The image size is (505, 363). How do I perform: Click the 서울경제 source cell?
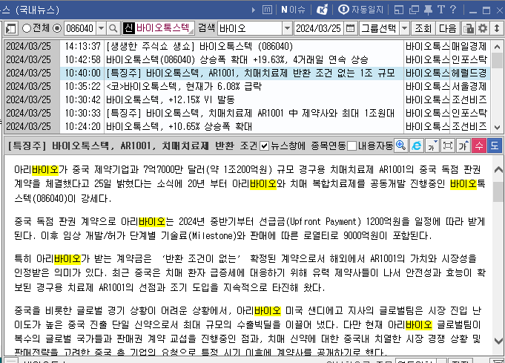469,86
